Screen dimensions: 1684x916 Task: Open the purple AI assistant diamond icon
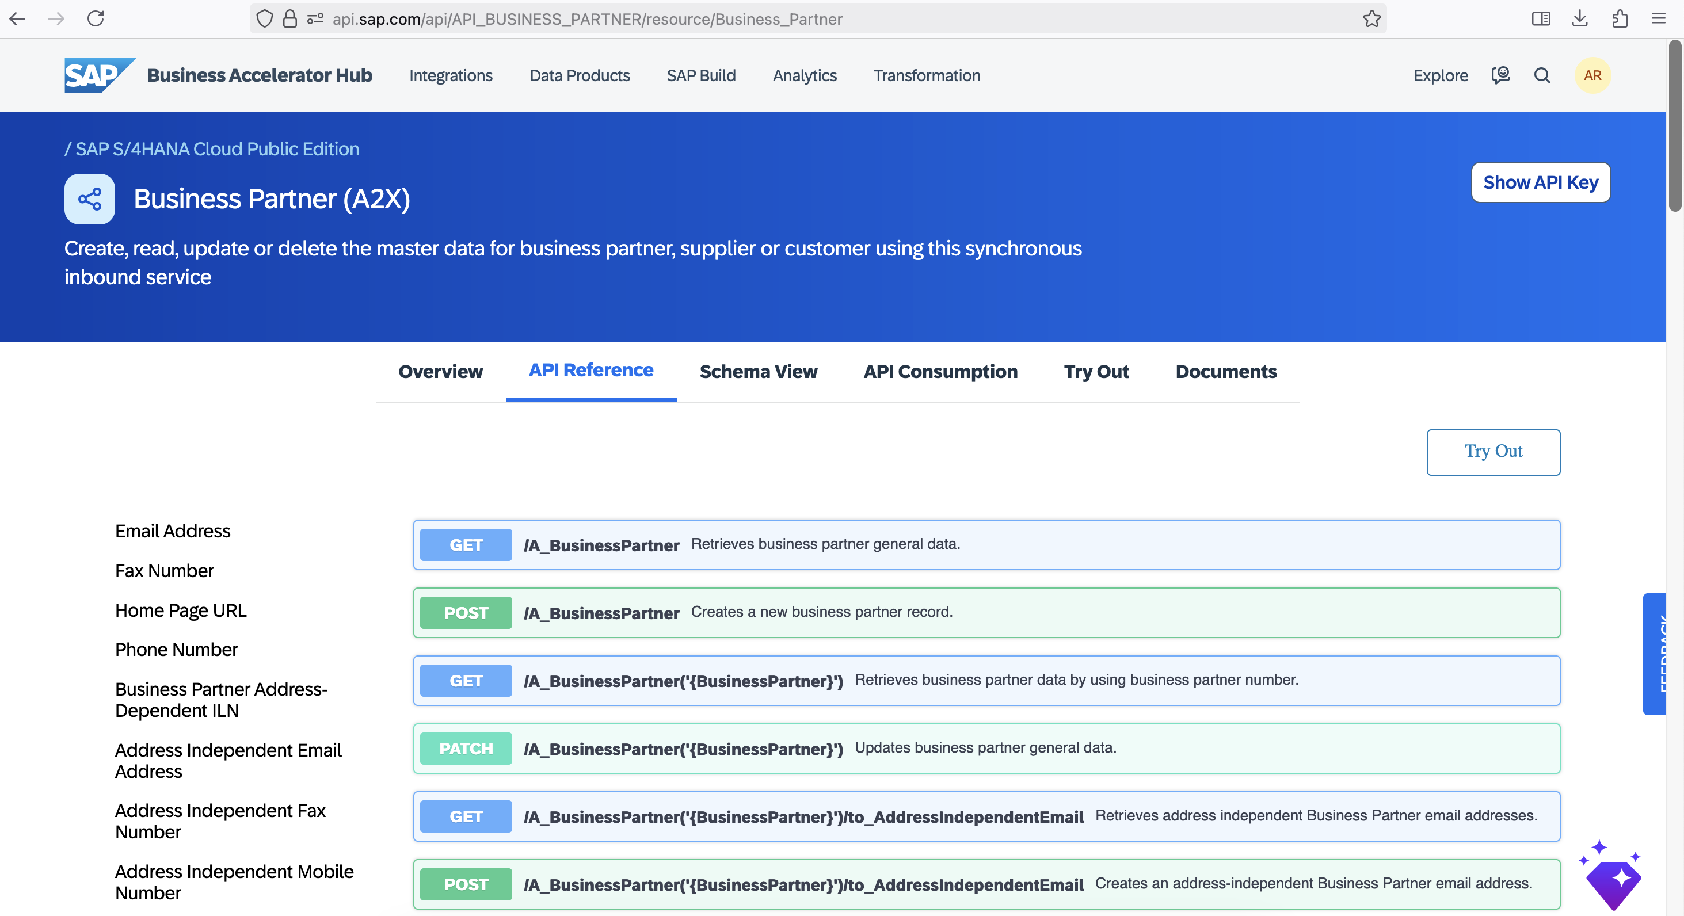tap(1611, 876)
